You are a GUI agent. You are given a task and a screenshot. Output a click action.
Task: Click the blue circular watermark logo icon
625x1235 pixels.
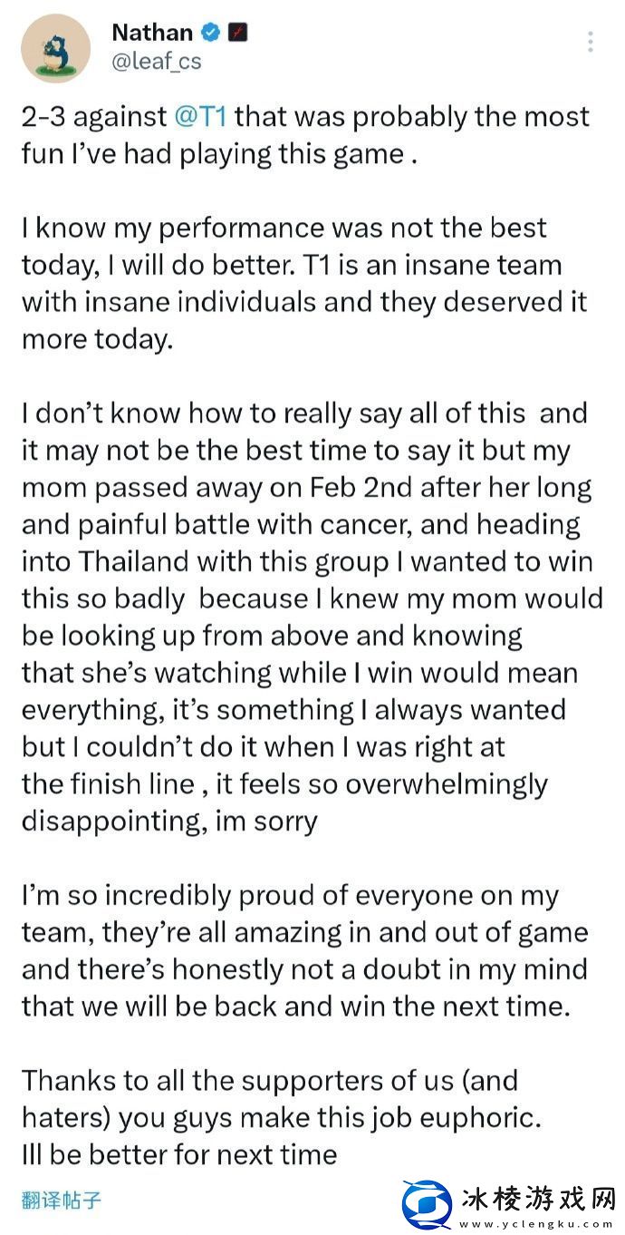click(x=428, y=1204)
